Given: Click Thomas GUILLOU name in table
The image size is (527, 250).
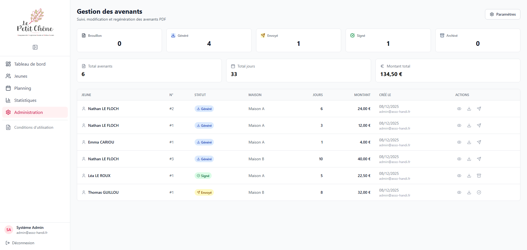Looking at the screenshot, I should [103, 192].
